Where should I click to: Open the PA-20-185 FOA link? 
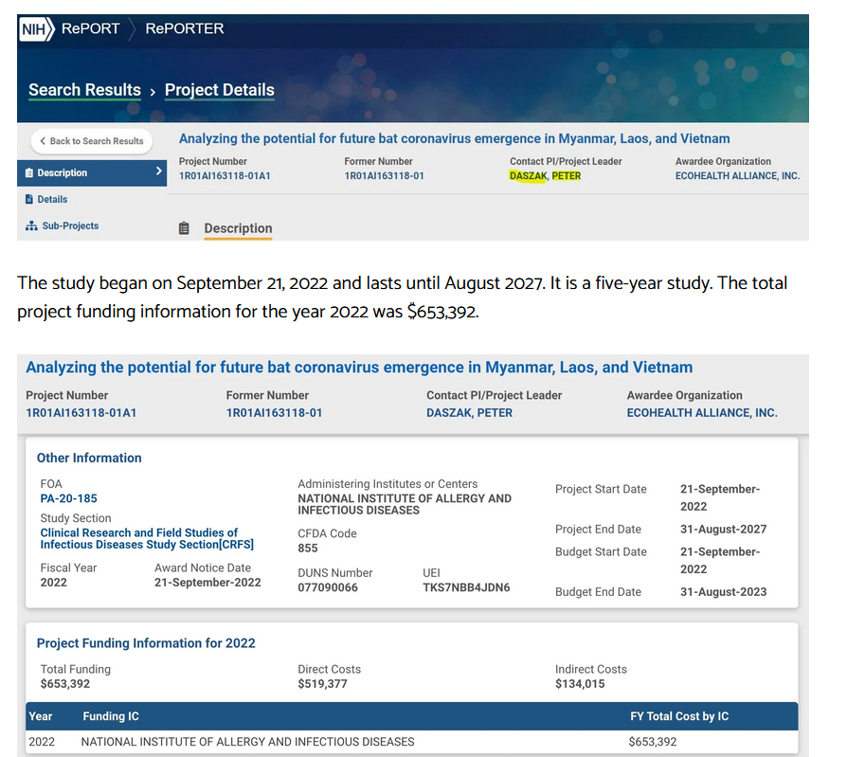click(x=68, y=498)
